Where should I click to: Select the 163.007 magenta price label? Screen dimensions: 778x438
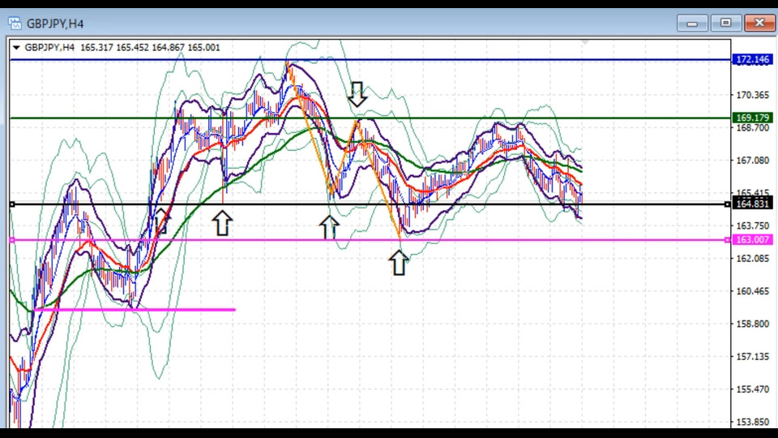[x=752, y=240]
